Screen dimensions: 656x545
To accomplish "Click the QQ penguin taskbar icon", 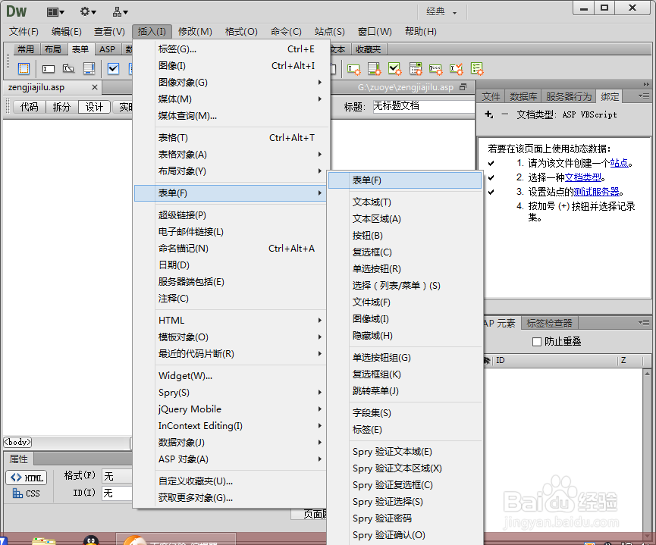I will pos(91,540).
